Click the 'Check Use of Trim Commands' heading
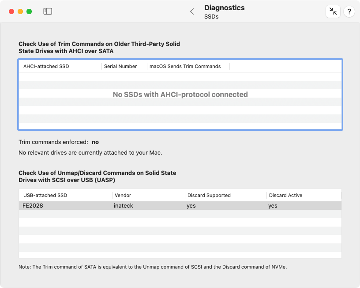The image size is (360, 288). (x=99, y=47)
